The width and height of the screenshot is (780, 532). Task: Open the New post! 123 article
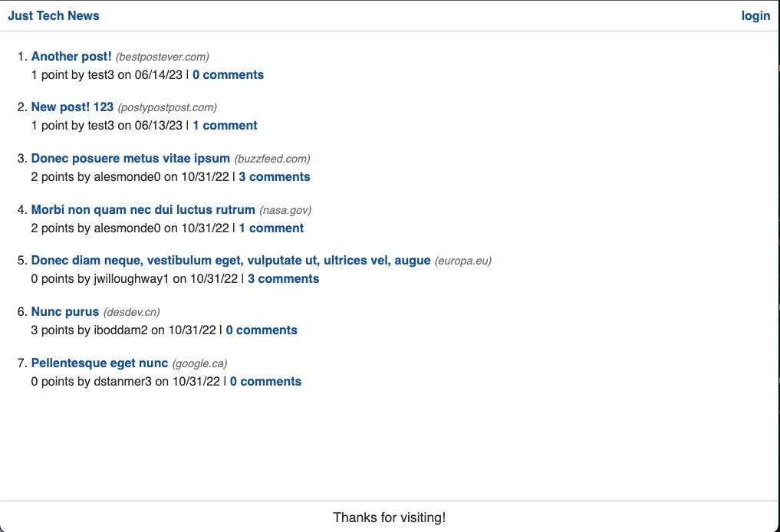point(72,107)
